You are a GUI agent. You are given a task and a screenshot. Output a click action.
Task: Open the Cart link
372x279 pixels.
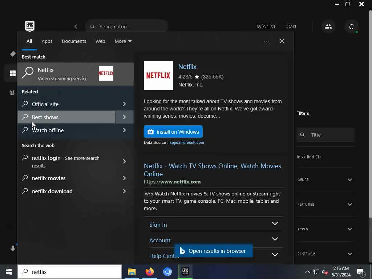click(291, 27)
